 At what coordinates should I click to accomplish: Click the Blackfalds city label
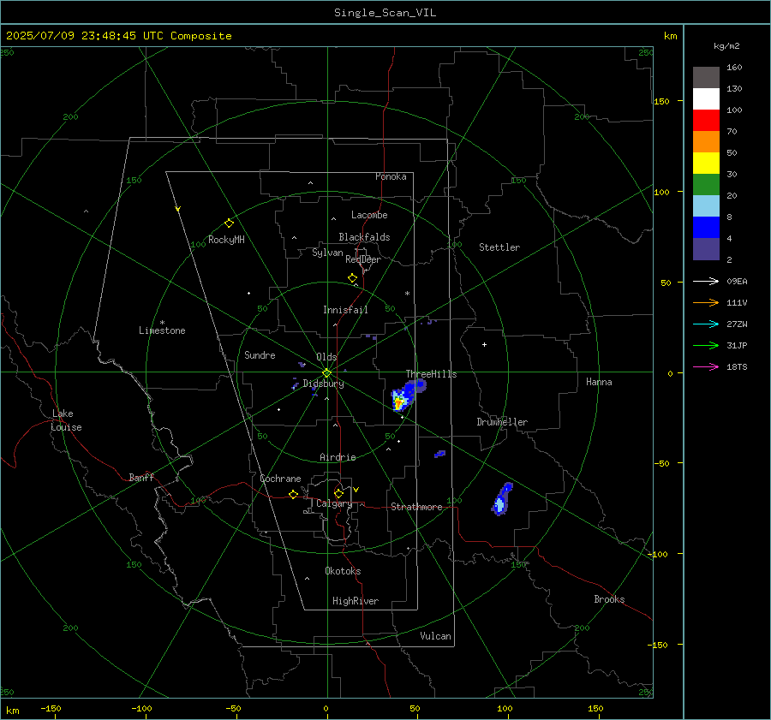tap(364, 237)
